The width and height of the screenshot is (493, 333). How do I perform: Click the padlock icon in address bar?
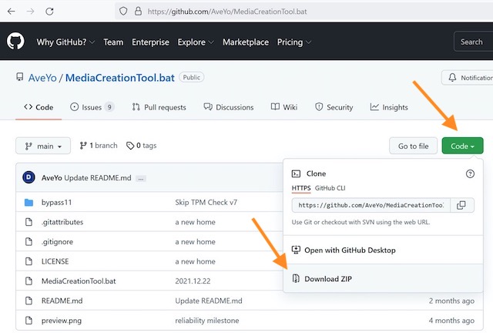[140, 12]
